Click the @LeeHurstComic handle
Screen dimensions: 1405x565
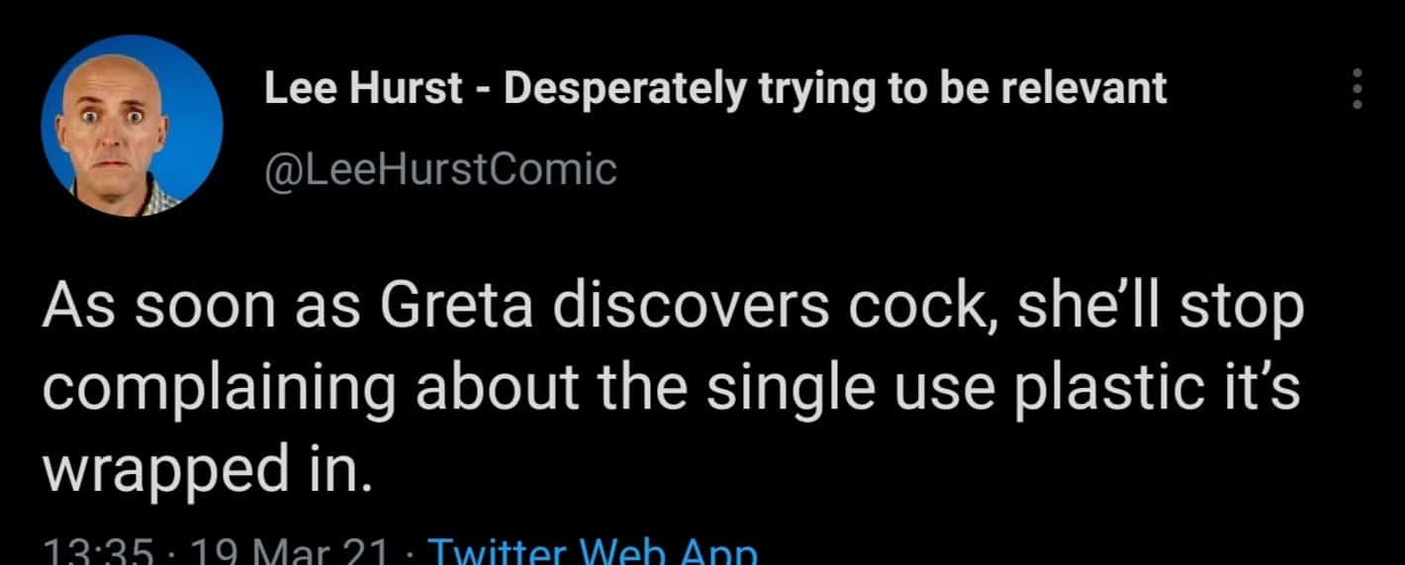point(440,169)
